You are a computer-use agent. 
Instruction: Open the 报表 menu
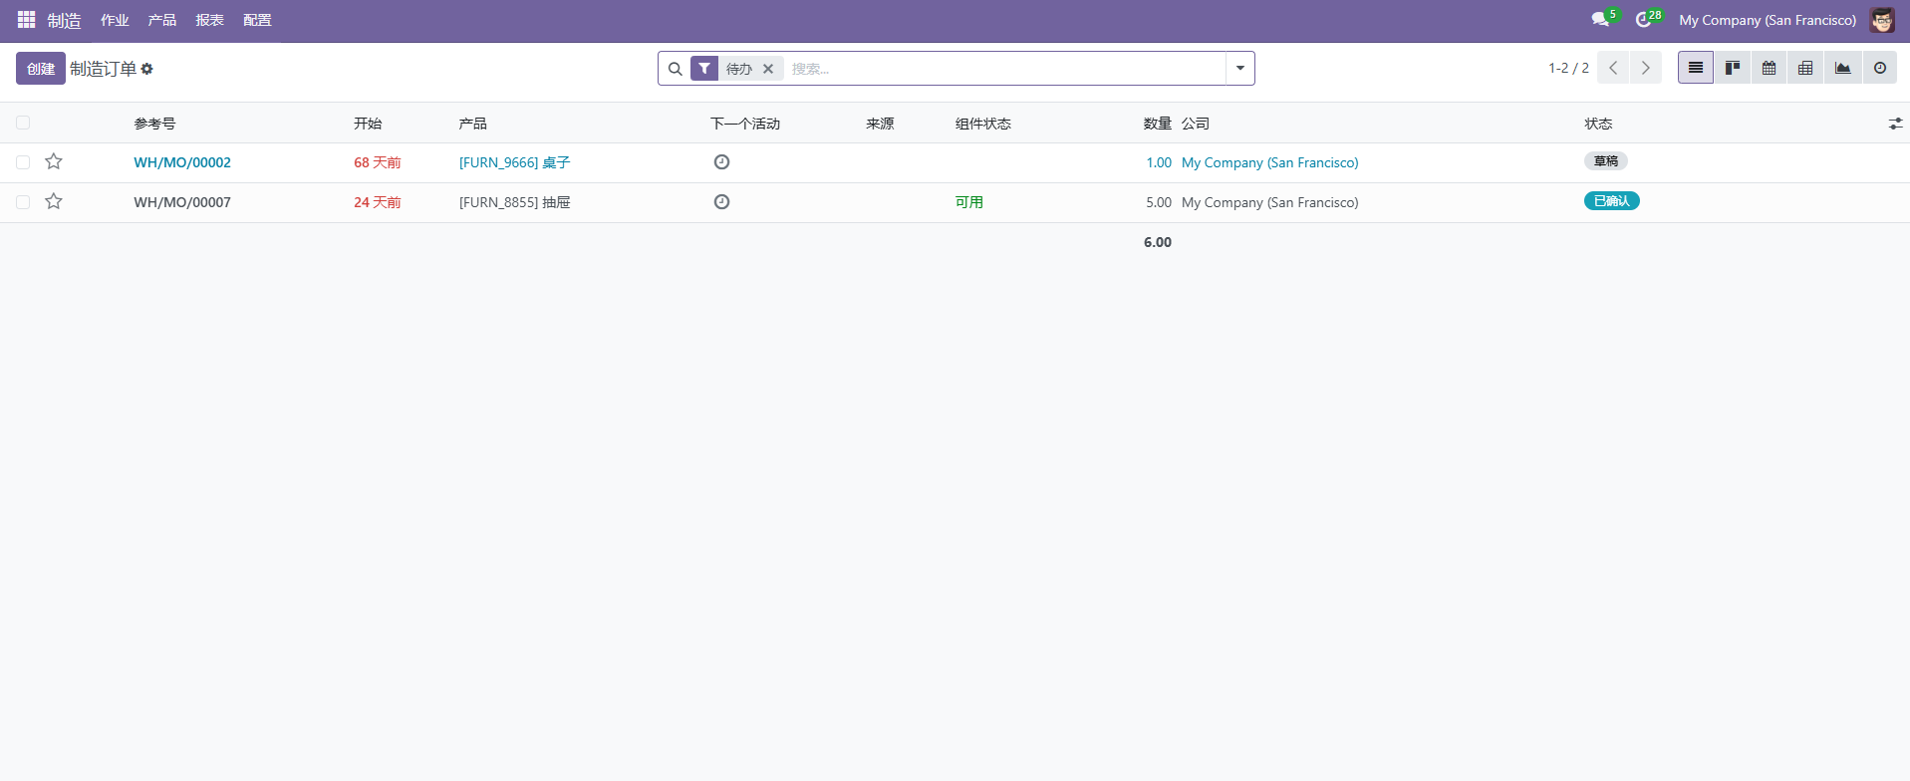(x=209, y=20)
